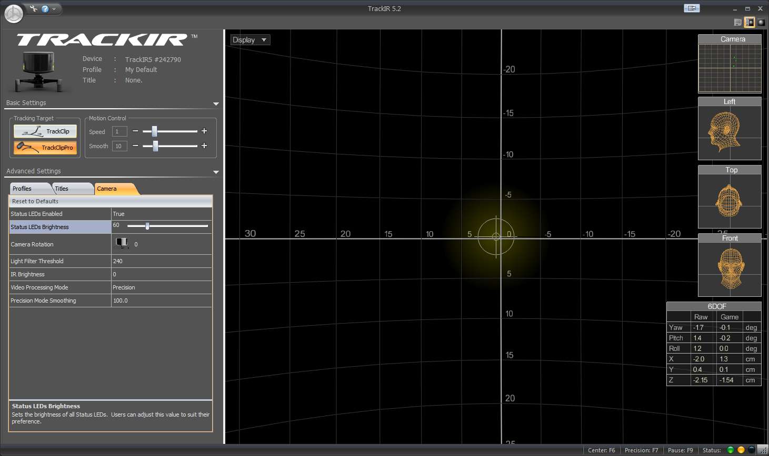
Task: Open the wrench settings tool
Action: pyautogui.click(x=34, y=8)
